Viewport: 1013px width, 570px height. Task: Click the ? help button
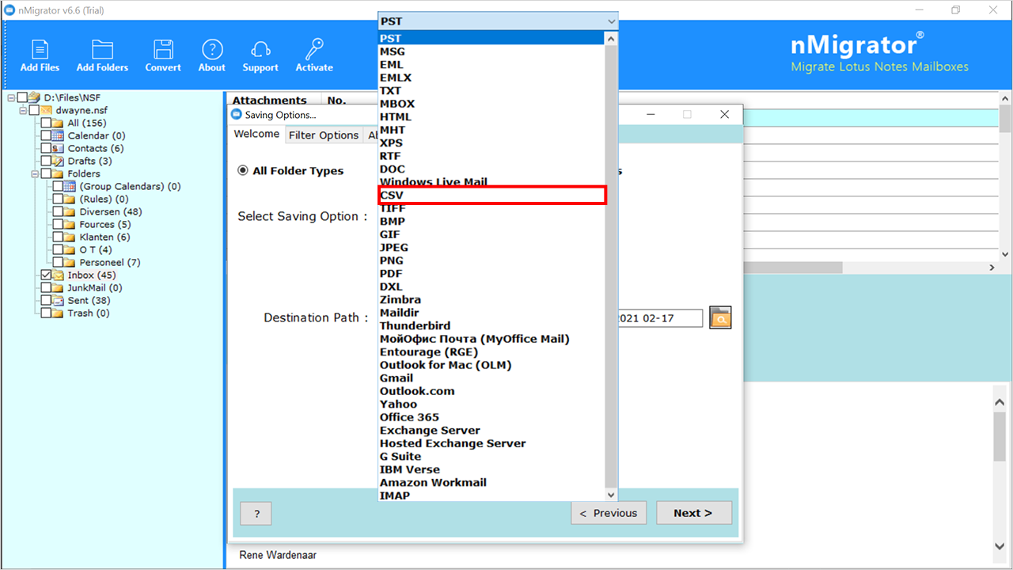256,514
